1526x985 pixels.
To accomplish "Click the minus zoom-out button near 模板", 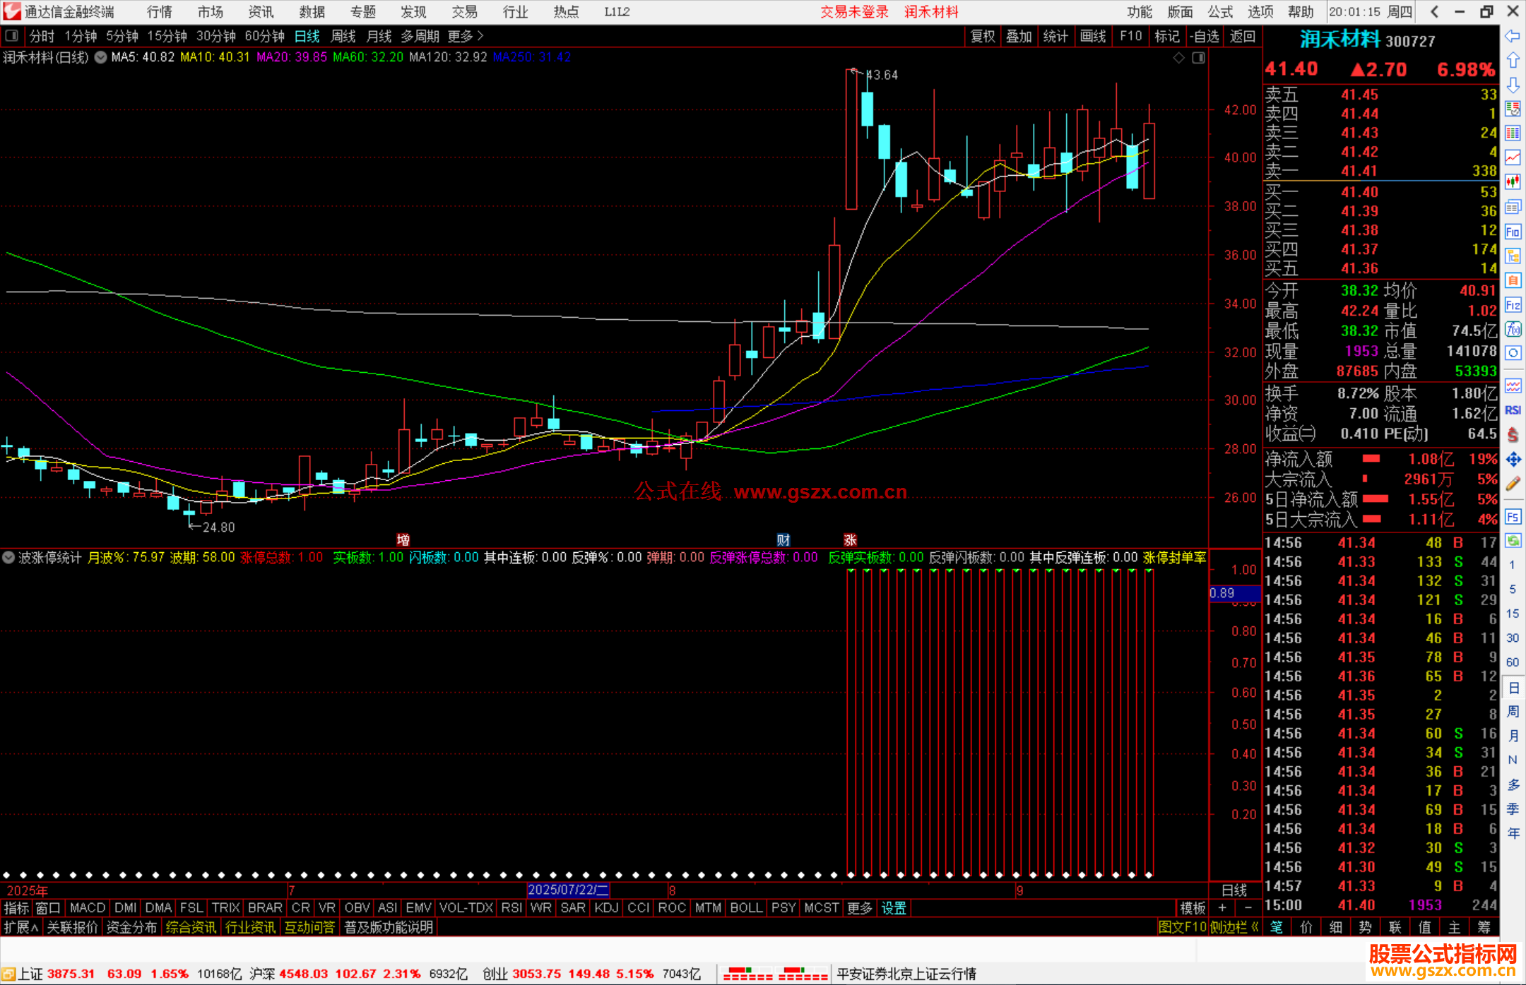I will (x=1248, y=908).
